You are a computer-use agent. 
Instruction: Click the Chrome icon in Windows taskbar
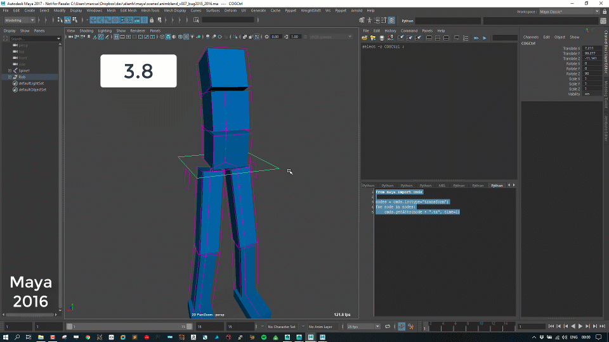point(88,338)
